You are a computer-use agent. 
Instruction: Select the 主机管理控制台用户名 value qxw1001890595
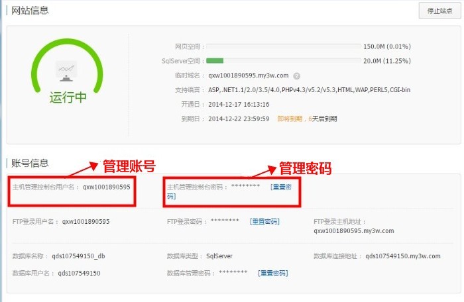click(x=106, y=187)
